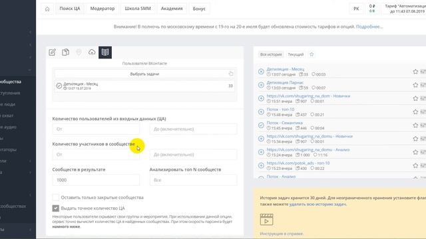This screenshot has width=426, height=239.
Task: Click the РК button
Action: pyautogui.click(x=356, y=9)
